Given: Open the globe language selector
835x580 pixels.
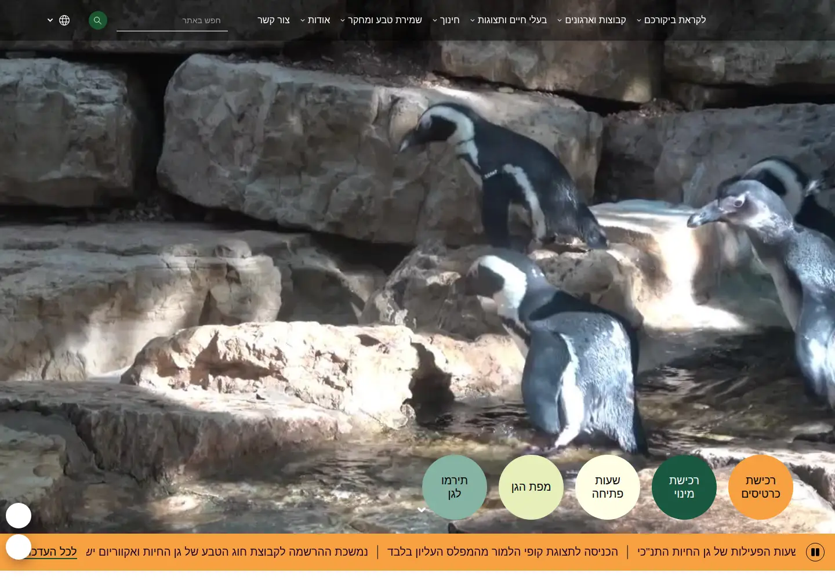Looking at the screenshot, I should 64,20.
